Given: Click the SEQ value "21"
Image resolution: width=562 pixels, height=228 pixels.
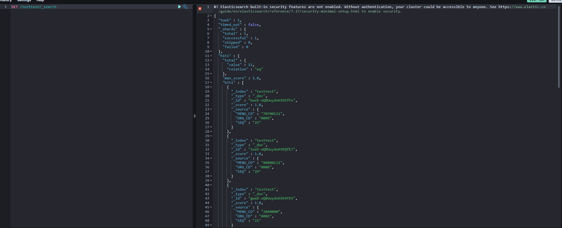Looking at the screenshot, I should click(x=257, y=221).
